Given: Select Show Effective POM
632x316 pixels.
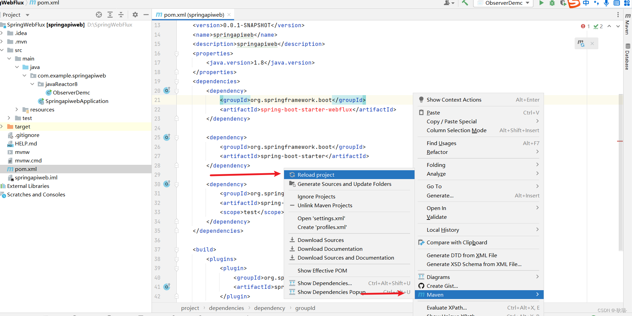Looking at the screenshot, I should 349,270.
